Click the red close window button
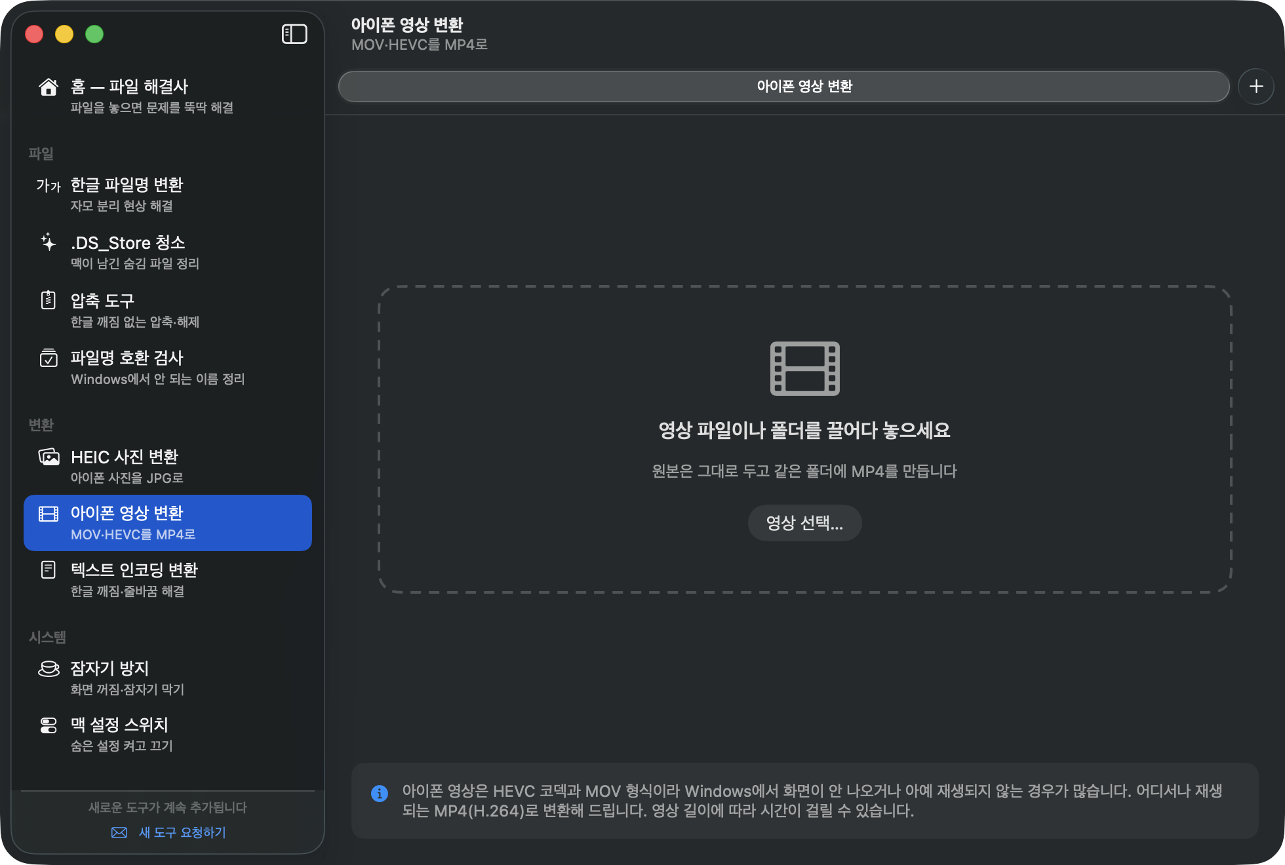Image resolution: width=1285 pixels, height=865 pixels. pos(34,34)
